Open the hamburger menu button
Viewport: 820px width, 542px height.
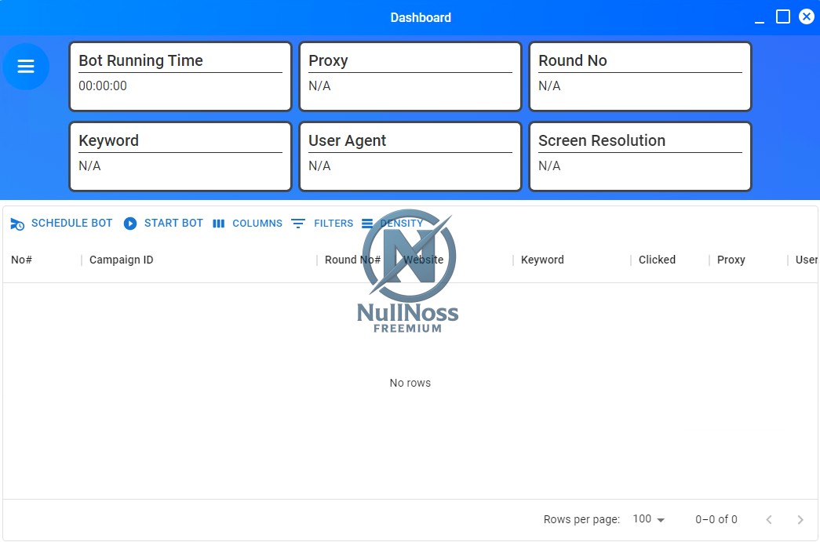tap(26, 67)
